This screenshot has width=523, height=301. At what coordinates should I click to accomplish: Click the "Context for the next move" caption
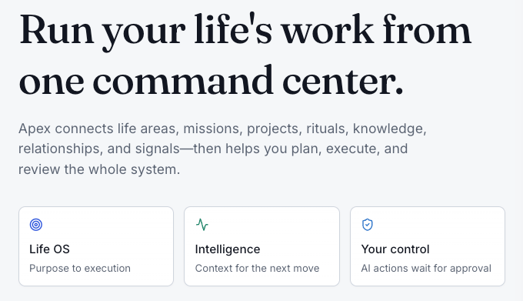(257, 269)
